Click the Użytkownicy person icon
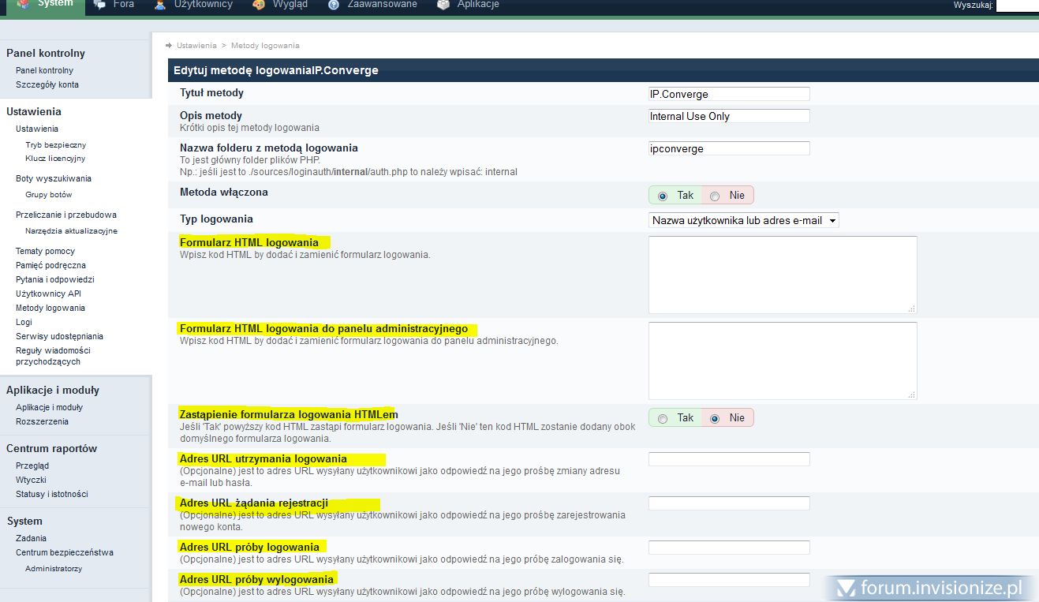This screenshot has width=1039, height=602. click(x=160, y=5)
